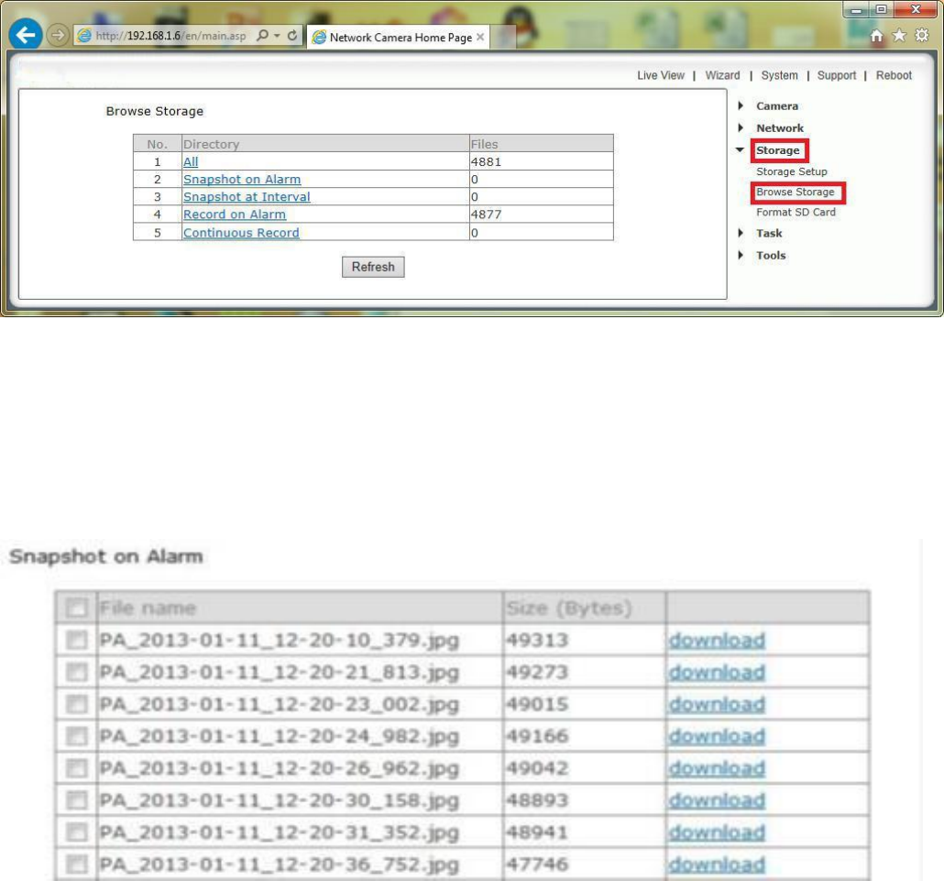Click the search magnifier in address bar
The width and height of the screenshot is (944, 881).
click(x=262, y=36)
